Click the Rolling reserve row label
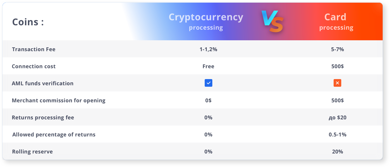The width and height of the screenshot is (390, 167). click(32, 151)
